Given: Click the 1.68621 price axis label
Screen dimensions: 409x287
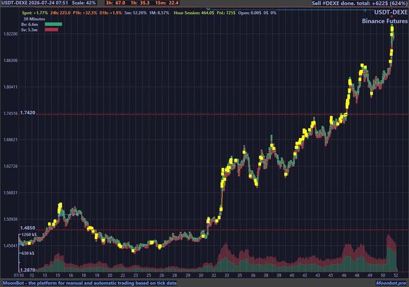Looking at the screenshot, I should (10, 139).
